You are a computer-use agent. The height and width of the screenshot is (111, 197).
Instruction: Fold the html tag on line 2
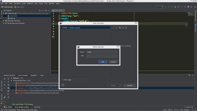click(x=59, y=16)
